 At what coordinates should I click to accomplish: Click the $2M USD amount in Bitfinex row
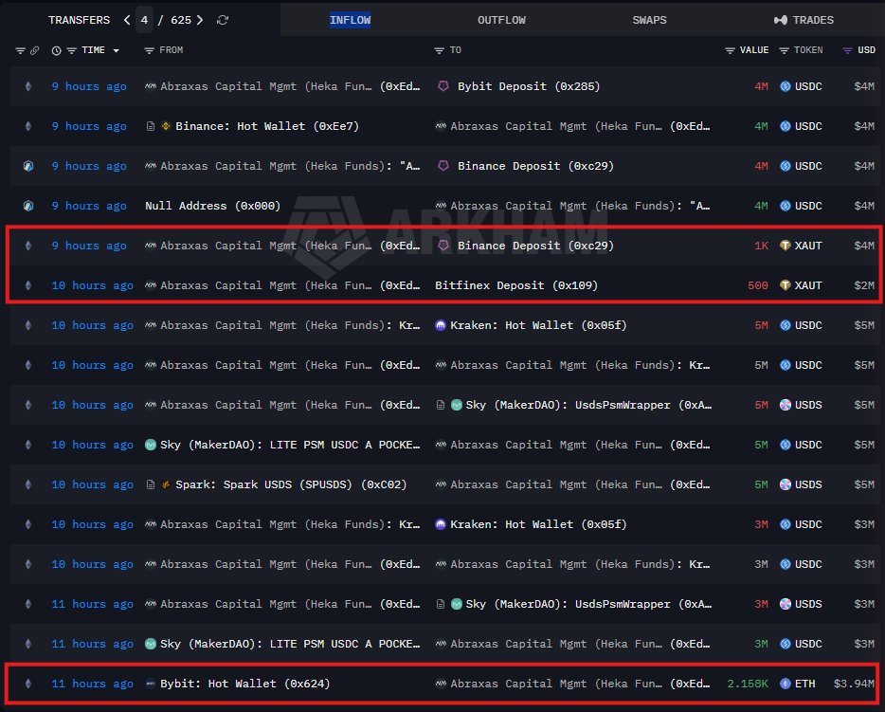point(864,285)
